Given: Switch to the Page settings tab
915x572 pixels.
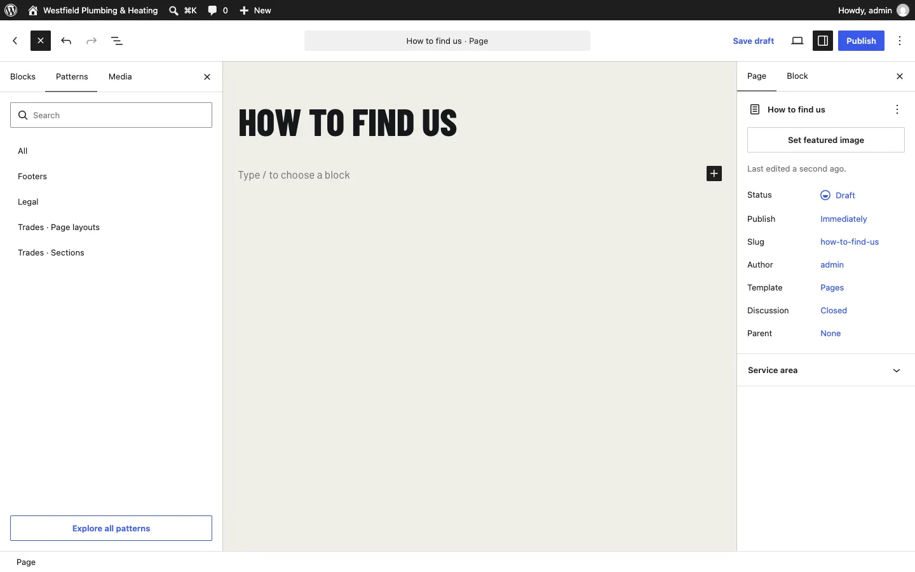Looking at the screenshot, I should click(x=757, y=76).
